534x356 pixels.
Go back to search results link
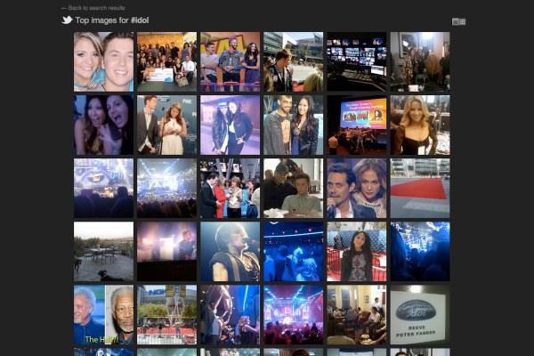click(93, 8)
